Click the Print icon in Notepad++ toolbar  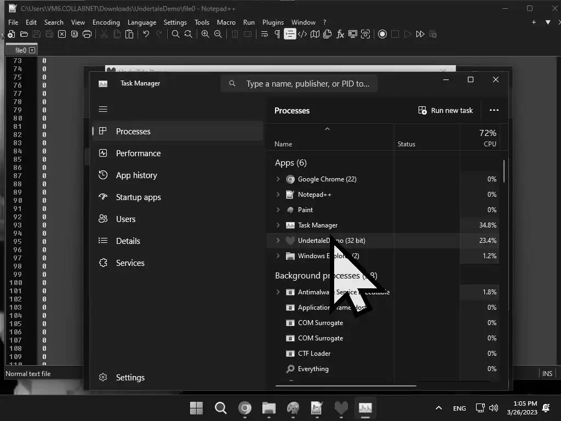87,34
